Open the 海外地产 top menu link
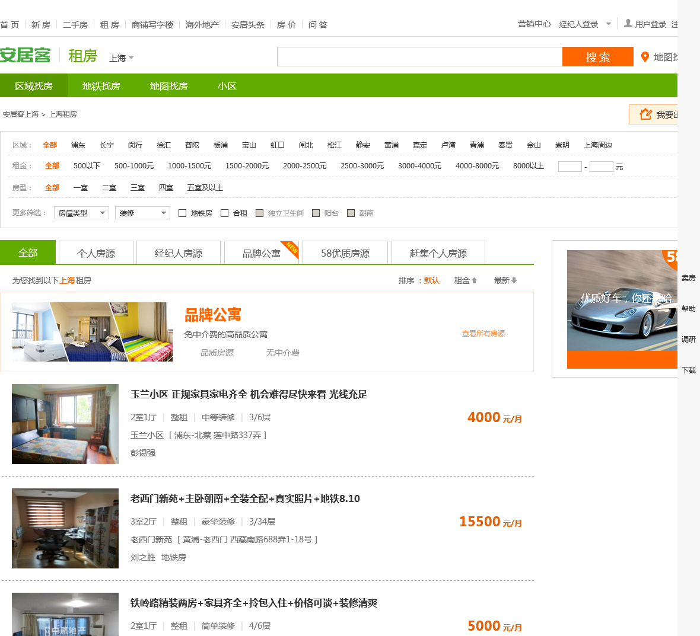Viewport: 700px width, 636px height. [x=202, y=25]
